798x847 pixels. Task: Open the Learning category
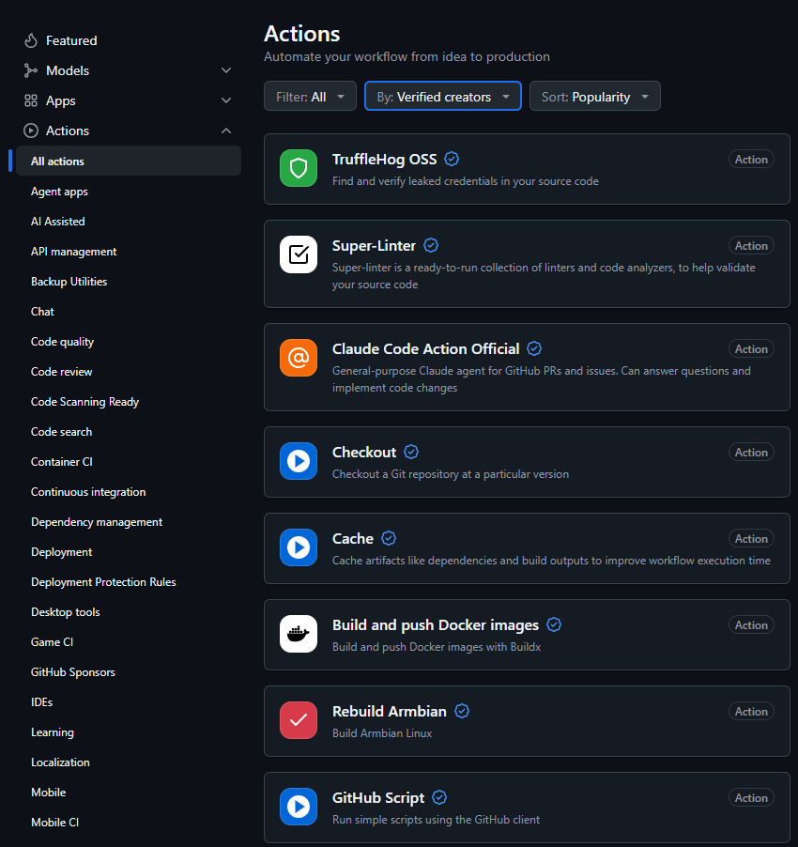(53, 732)
